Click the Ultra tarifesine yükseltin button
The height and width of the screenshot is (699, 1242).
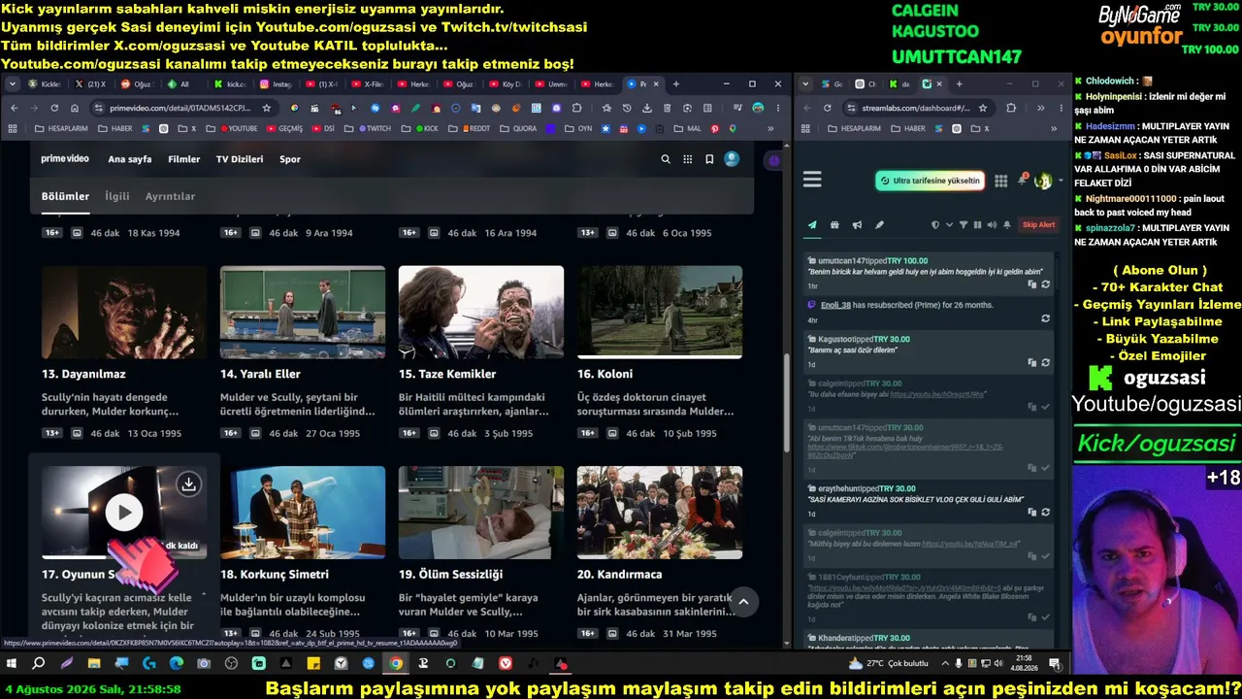pos(931,181)
